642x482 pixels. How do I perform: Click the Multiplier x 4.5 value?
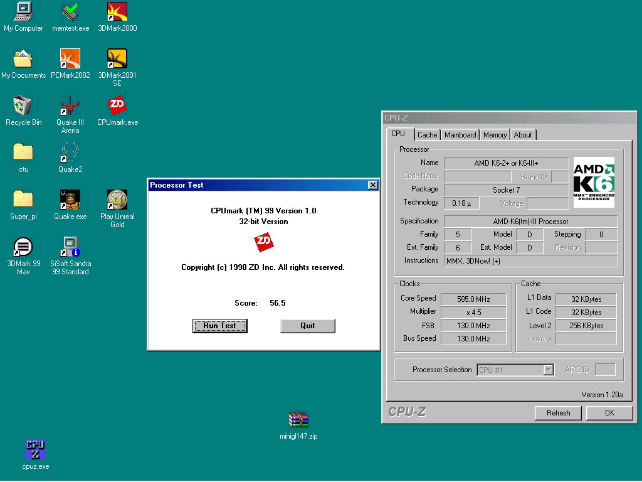tap(473, 313)
